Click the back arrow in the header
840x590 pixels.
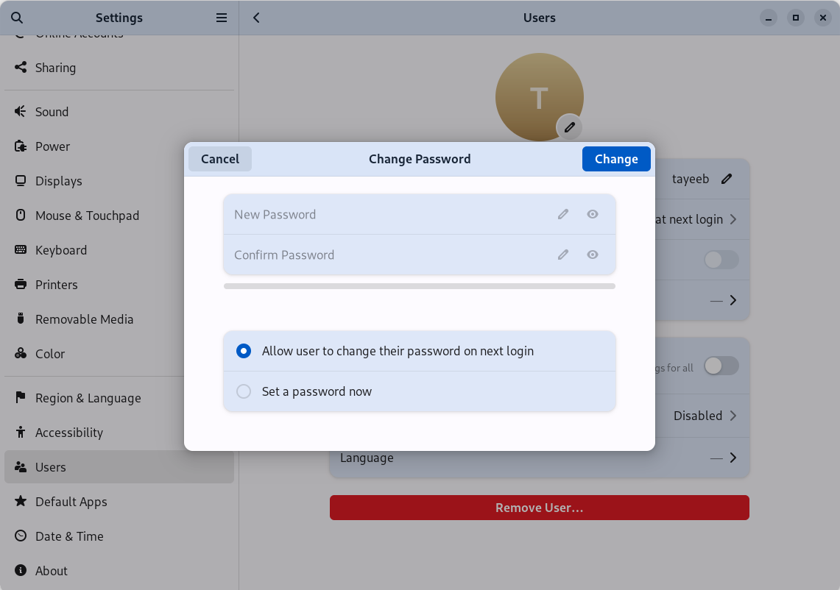(x=255, y=17)
